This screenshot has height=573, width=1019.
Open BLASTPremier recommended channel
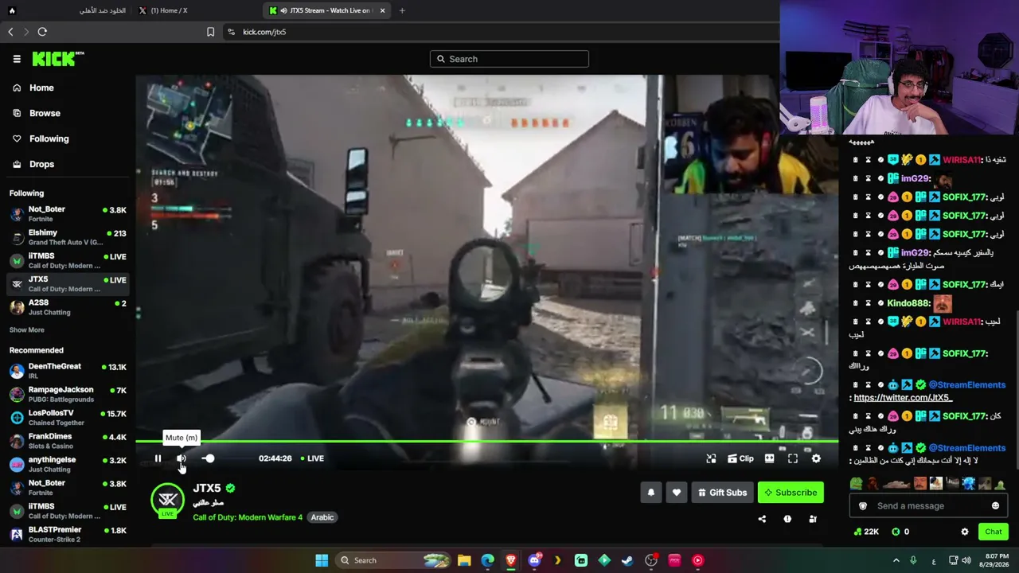click(x=68, y=534)
